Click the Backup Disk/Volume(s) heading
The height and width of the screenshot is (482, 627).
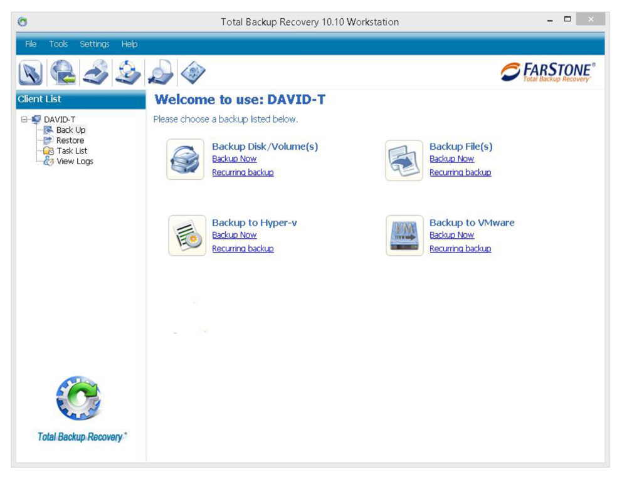point(265,147)
